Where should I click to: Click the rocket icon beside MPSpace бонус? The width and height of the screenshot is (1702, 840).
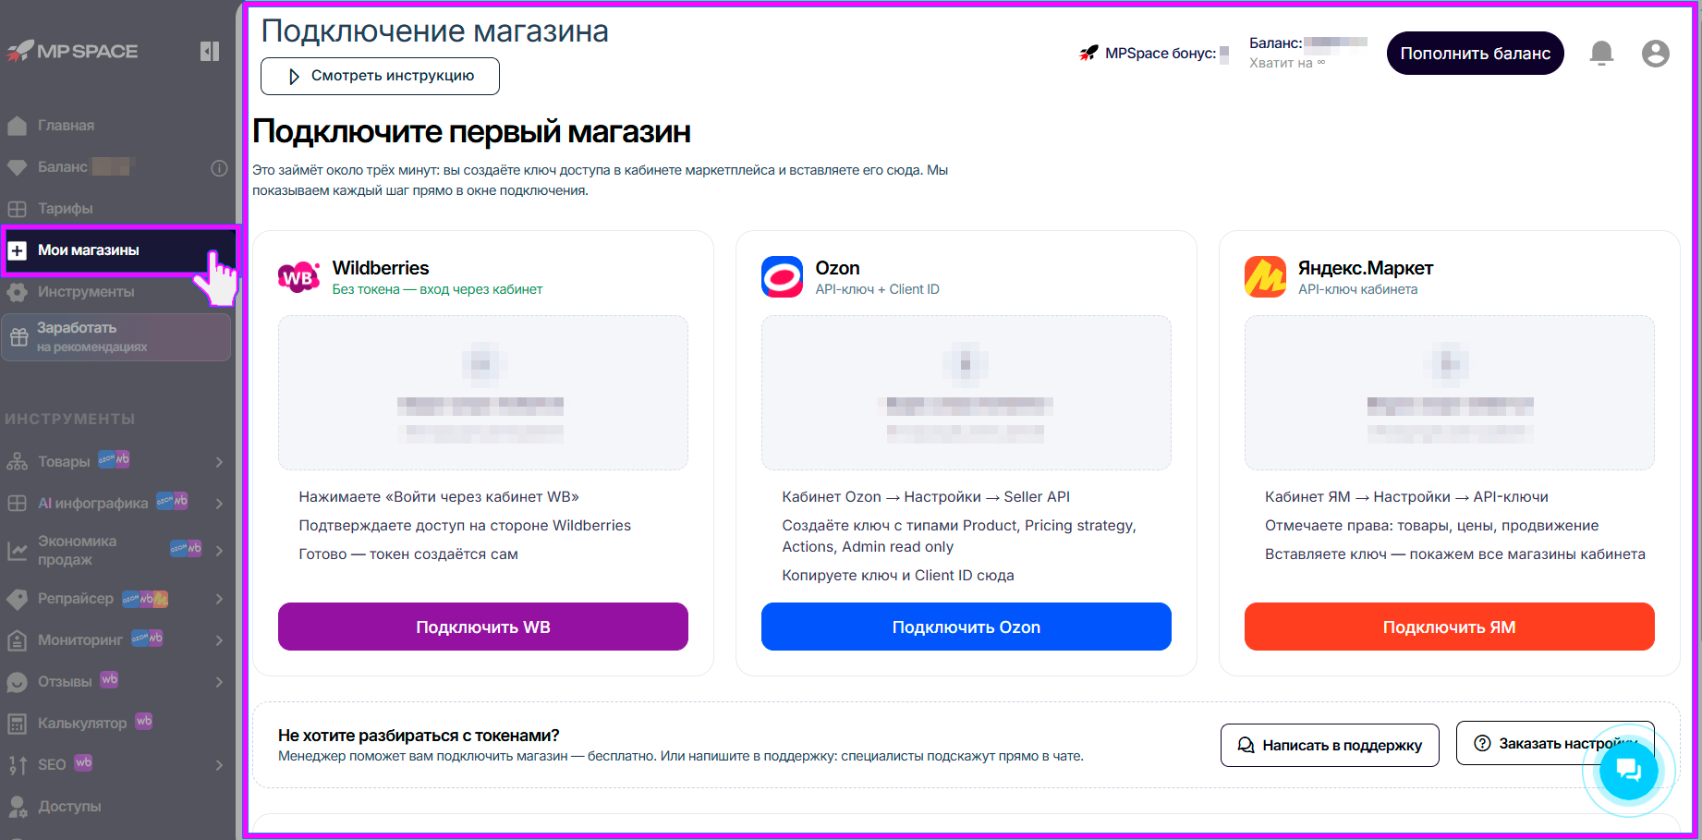click(1088, 54)
